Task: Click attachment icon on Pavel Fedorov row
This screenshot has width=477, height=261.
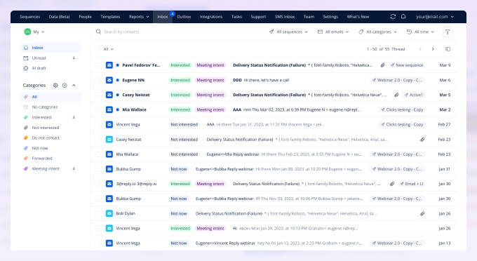Action: (383, 65)
